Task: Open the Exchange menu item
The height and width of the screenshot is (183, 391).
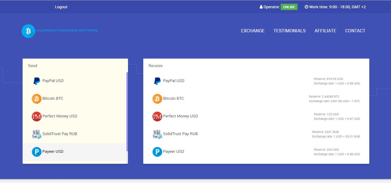Action: [253, 31]
